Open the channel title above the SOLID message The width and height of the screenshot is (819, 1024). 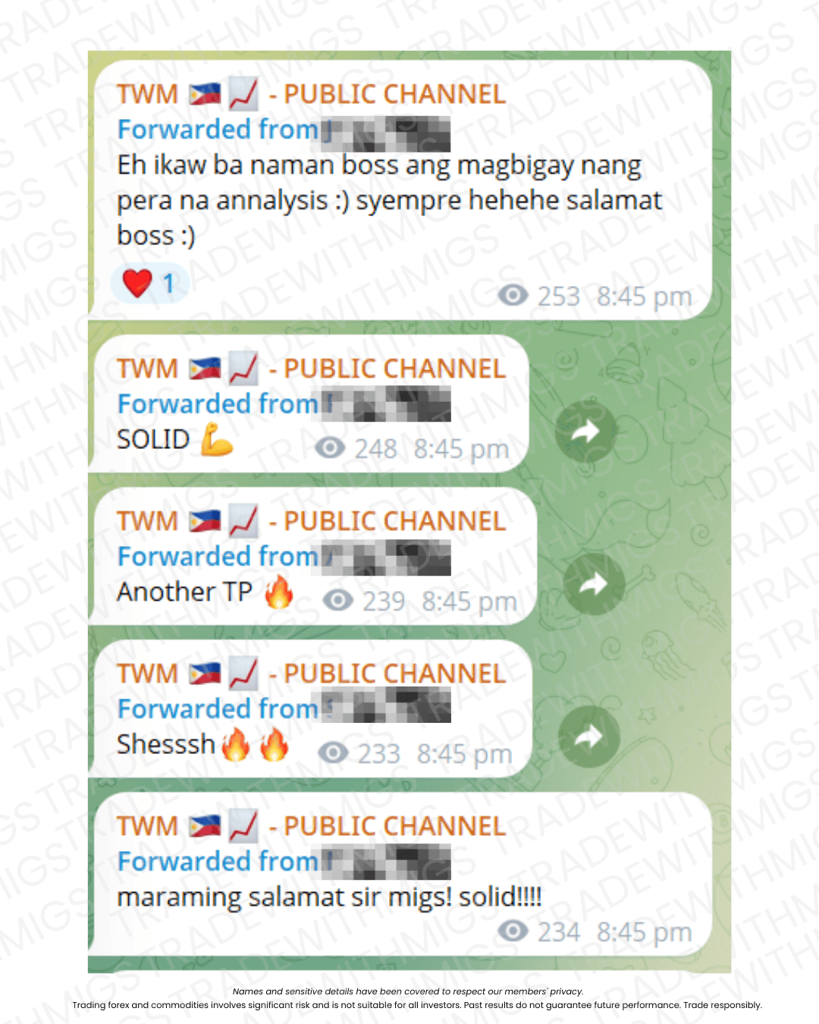tap(311, 369)
